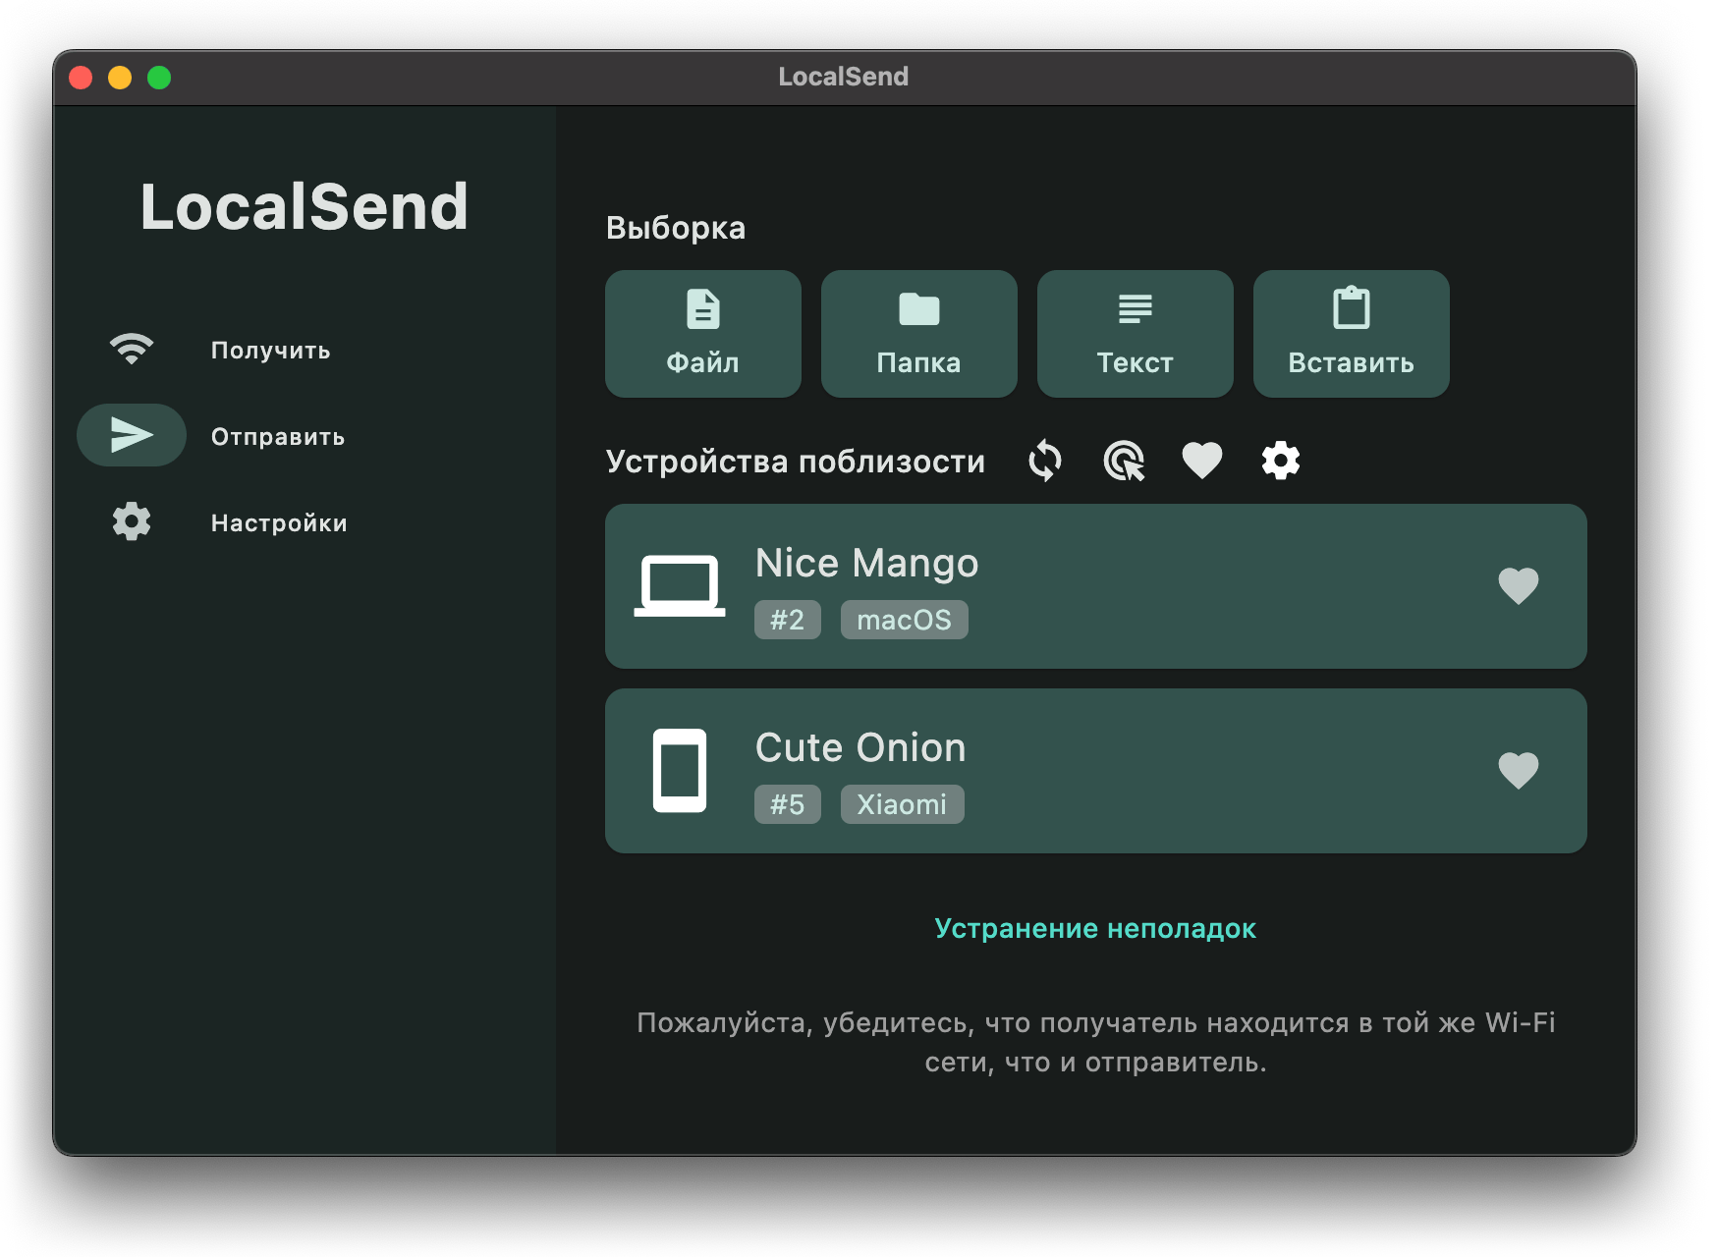
Task: Open the Устранение неполадок link
Action: coord(1096,928)
